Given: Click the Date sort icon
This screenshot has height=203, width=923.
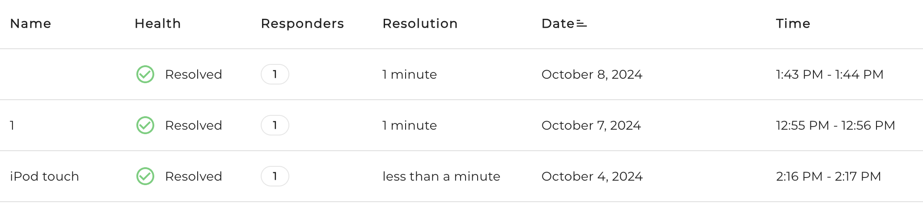Looking at the screenshot, I should coord(581,24).
